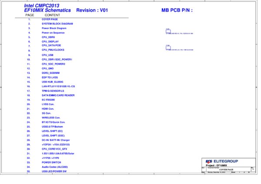
Task: Select "COVER PAGE" entry on index line 1
Action: tap(50, 19)
